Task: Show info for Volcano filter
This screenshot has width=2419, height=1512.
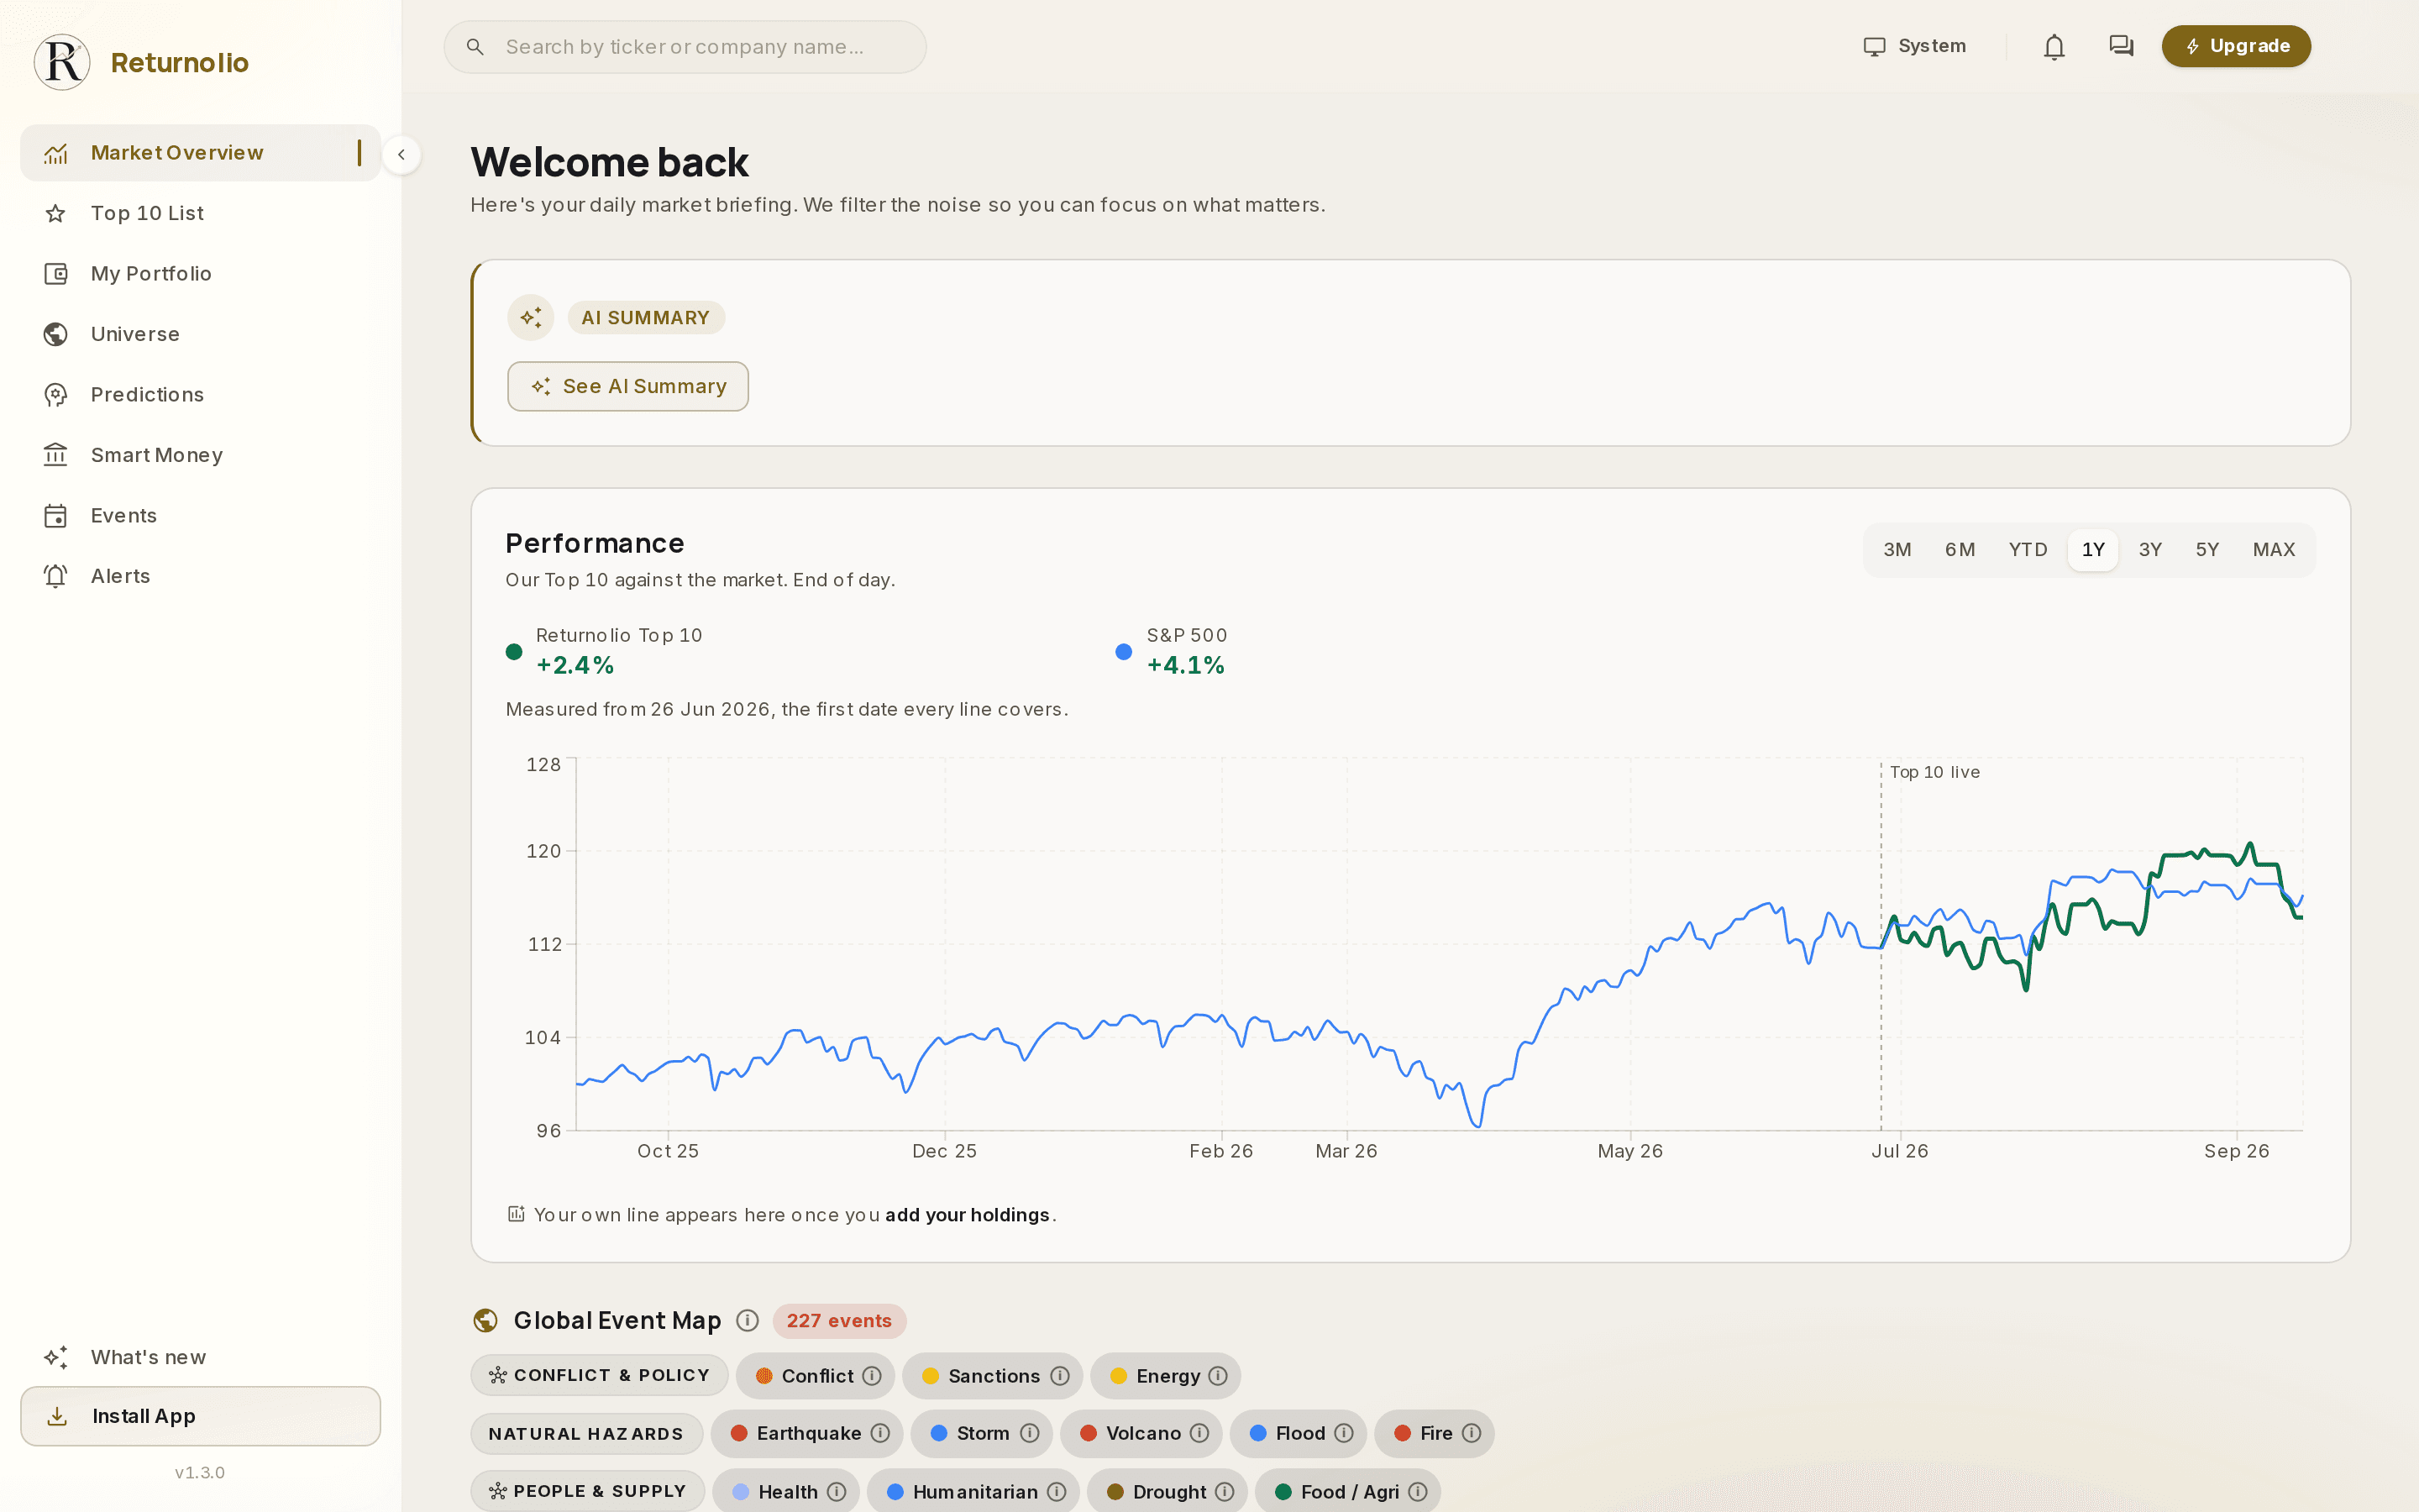Action: click(x=1199, y=1433)
